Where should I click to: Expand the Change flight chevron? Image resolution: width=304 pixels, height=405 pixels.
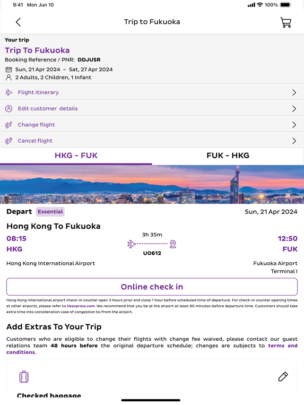point(294,125)
